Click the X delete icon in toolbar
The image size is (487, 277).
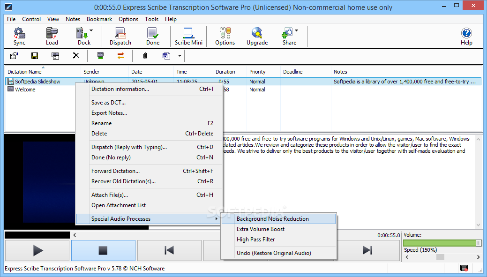click(x=76, y=56)
